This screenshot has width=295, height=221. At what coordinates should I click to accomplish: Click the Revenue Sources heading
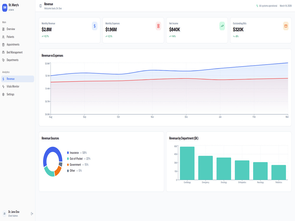tap(50, 138)
